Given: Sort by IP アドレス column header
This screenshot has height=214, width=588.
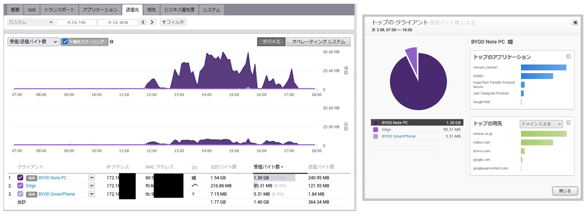Looking at the screenshot, I should 118,167.
